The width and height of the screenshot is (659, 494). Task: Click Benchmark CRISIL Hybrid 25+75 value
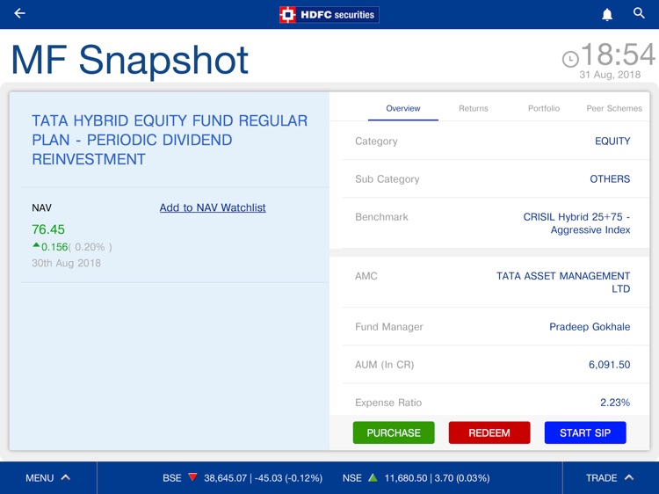[x=576, y=223]
